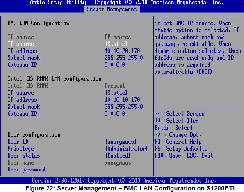Click the highlighted BMC IP source label
Viewport: 244px width, 192px height.
[x=21, y=44]
